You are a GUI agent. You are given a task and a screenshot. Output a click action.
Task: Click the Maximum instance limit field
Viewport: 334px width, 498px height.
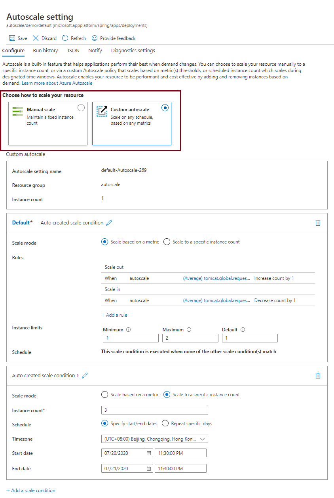pyautogui.click(x=190, y=338)
